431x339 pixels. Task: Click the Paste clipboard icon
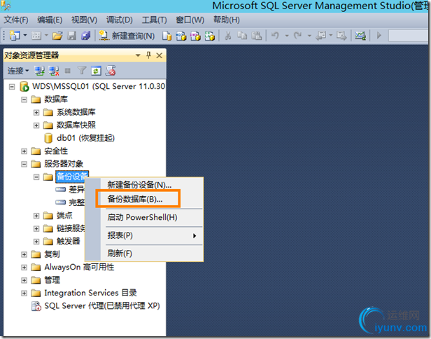257,36
